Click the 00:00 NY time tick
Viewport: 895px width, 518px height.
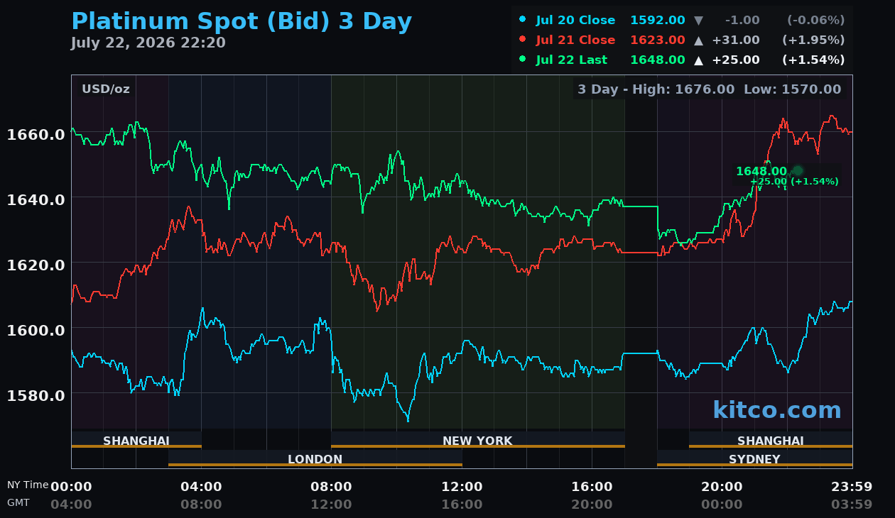(x=71, y=487)
